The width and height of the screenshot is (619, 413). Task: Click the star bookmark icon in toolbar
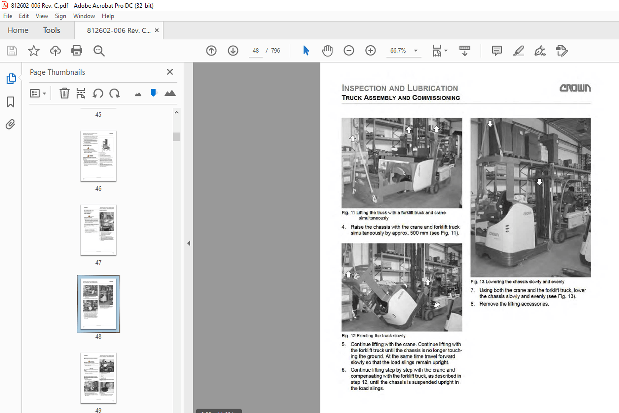pyautogui.click(x=33, y=51)
